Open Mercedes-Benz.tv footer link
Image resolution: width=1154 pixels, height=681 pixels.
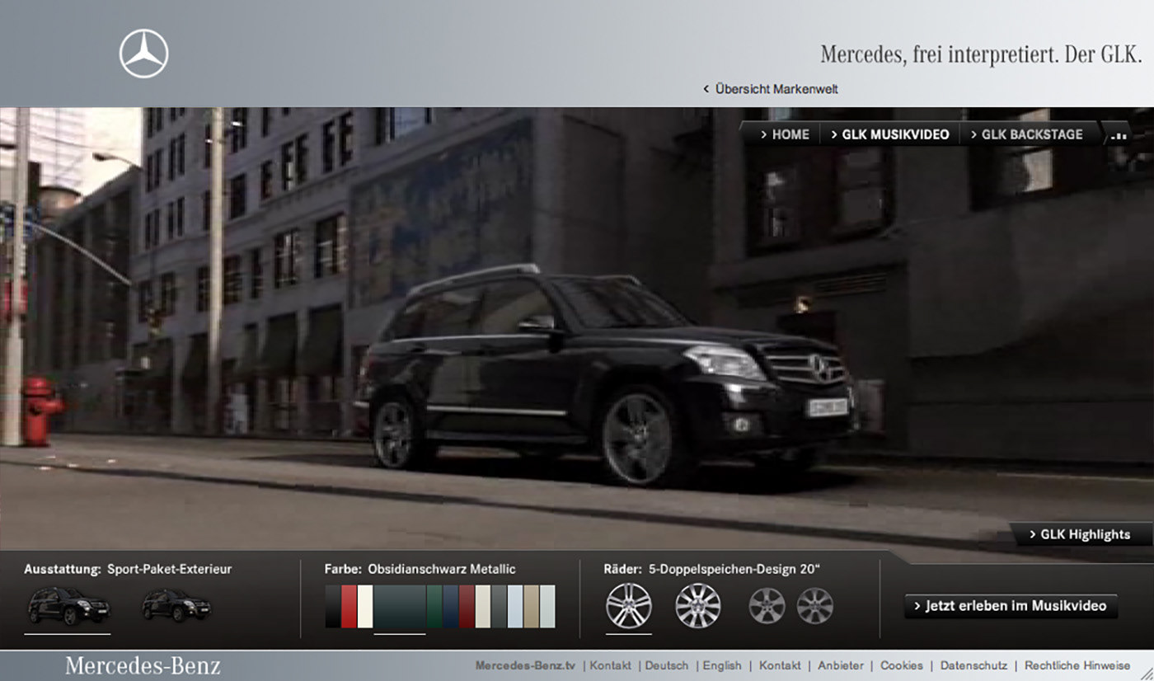pyautogui.click(x=525, y=665)
